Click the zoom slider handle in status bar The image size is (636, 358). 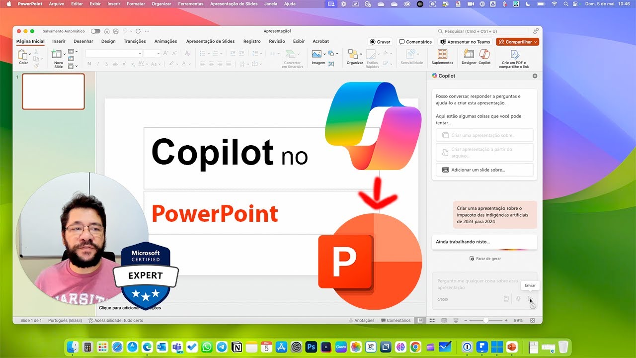(485, 321)
